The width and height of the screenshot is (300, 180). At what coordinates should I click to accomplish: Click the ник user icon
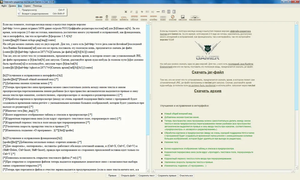point(106,17)
